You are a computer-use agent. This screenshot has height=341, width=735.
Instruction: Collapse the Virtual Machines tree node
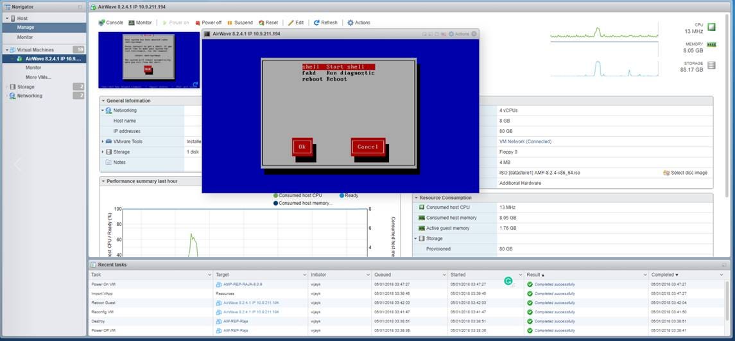(6, 49)
